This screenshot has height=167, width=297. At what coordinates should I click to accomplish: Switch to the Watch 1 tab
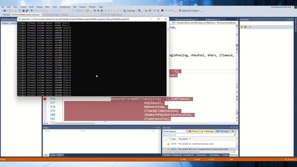point(60,155)
